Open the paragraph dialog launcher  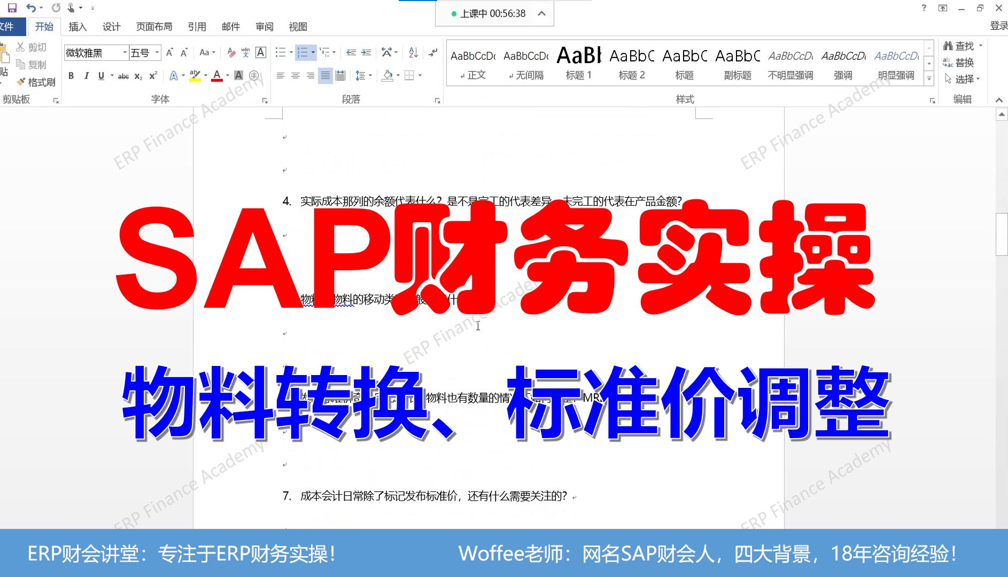tap(437, 100)
